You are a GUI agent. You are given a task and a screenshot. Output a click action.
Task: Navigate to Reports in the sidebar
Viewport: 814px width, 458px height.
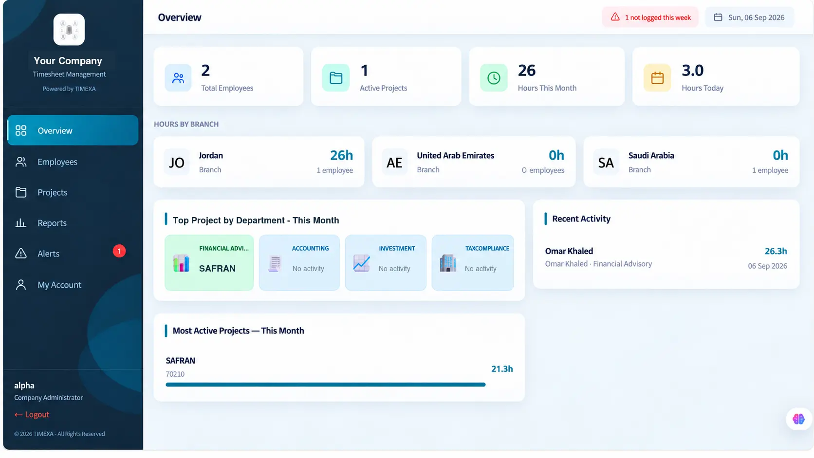click(x=73, y=223)
